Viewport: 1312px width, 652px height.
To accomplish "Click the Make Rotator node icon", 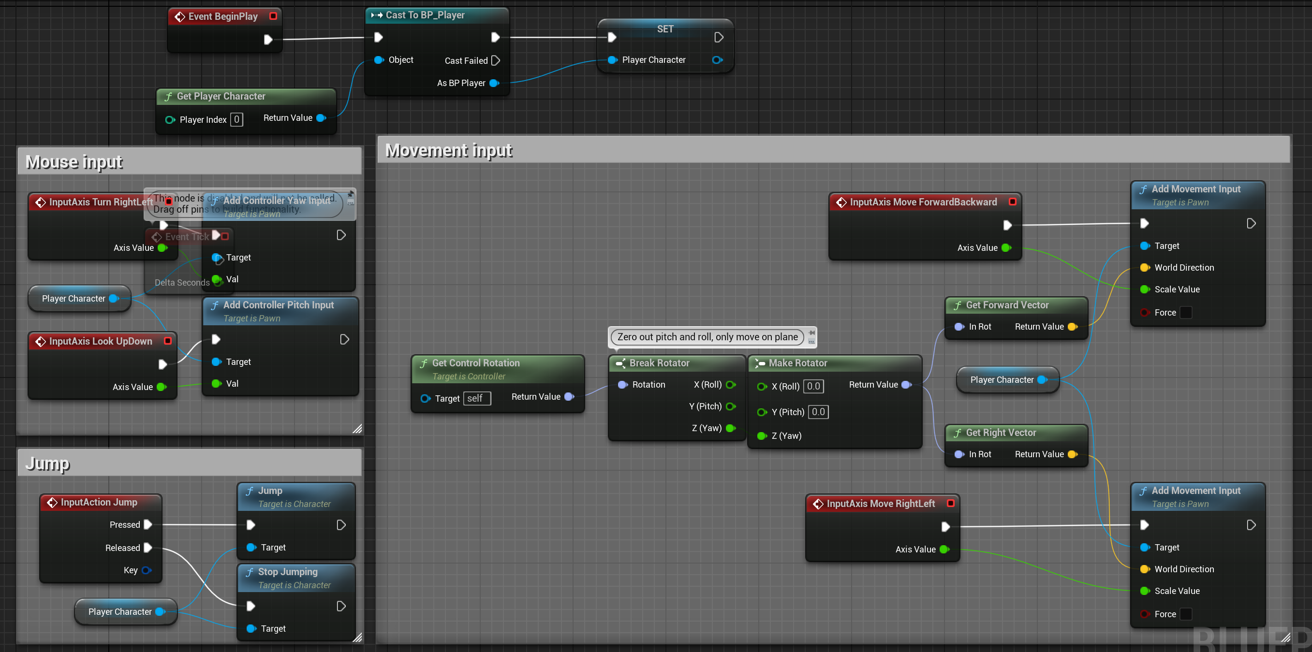I will [760, 363].
